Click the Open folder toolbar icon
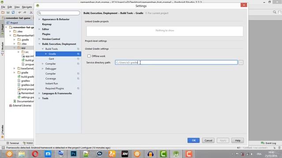Image resolution: width=282 pixels, height=158 pixels. click(3, 12)
